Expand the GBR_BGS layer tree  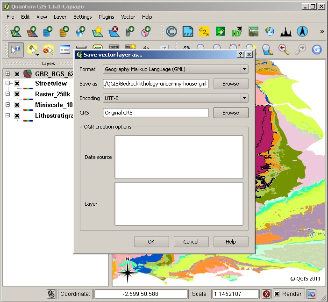pyautogui.click(x=8, y=74)
